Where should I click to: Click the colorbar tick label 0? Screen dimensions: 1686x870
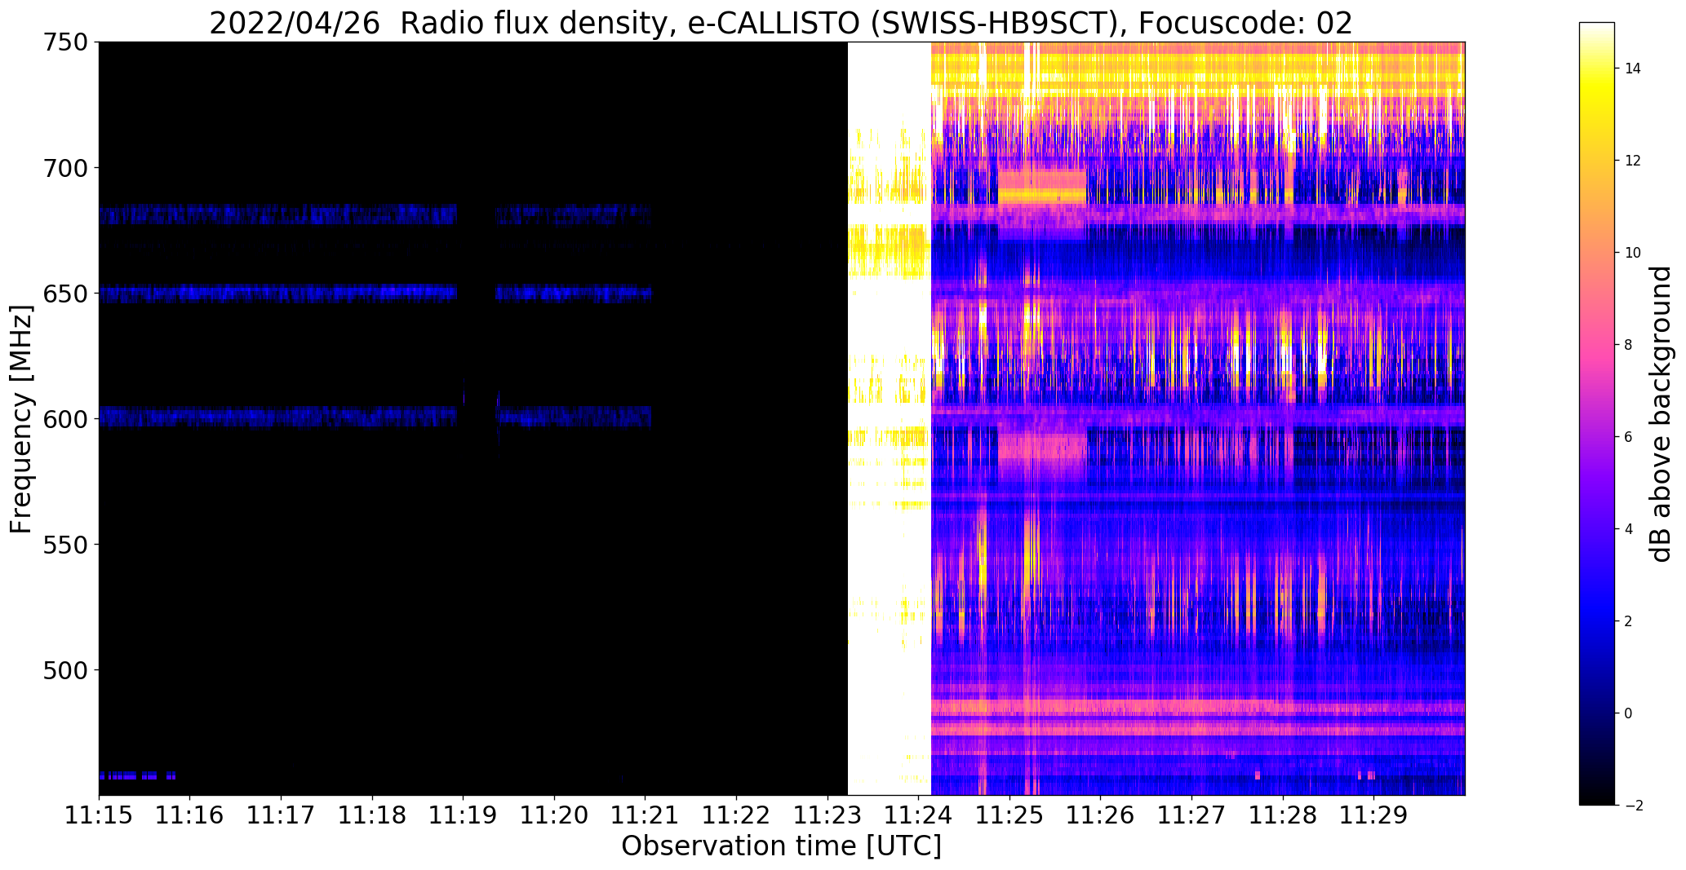coord(1629,713)
